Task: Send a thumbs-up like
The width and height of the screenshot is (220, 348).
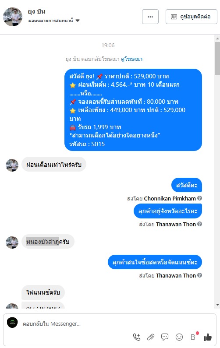Action: [208, 337]
